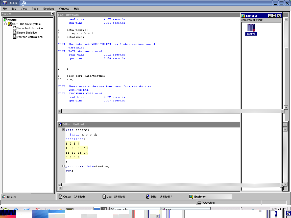
Task: Click the Output notepad icon on window bar
Action: coord(60,197)
